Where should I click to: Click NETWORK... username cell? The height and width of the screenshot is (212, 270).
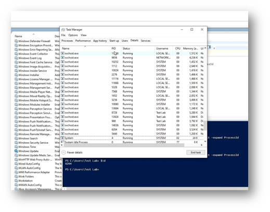pyautogui.click(x=163, y=58)
